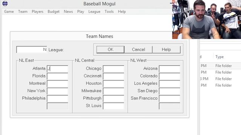Confirm team names with OK button
Image resolution: width=241 pixels, height=135 pixels.
tap(110, 49)
